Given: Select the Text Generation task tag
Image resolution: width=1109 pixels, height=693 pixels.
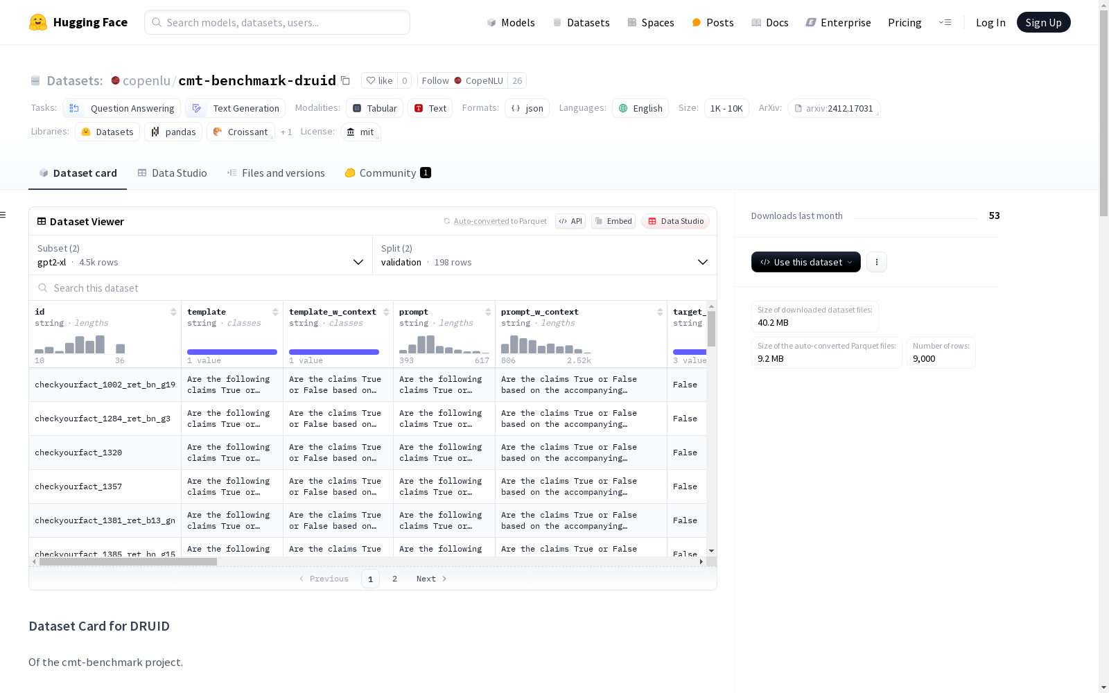Looking at the screenshot, I should pos(236,108).
